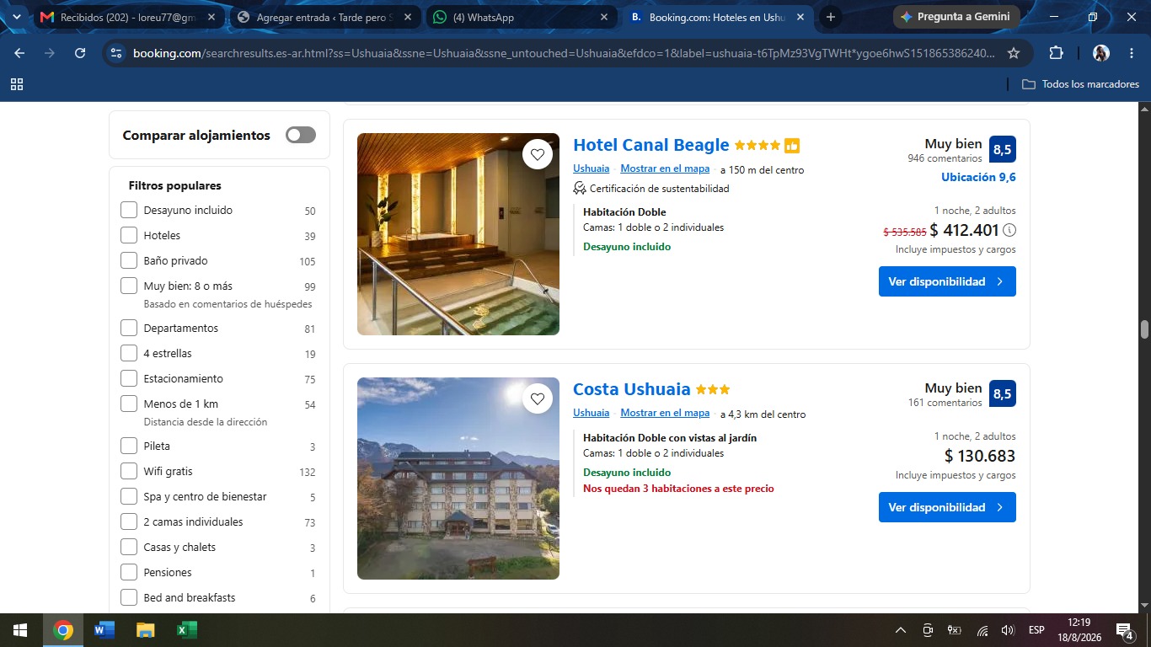The width and height of the screenshot is (1151, 647).
Task: Switch to the WhatsApp tab
Action: point(521,17)
